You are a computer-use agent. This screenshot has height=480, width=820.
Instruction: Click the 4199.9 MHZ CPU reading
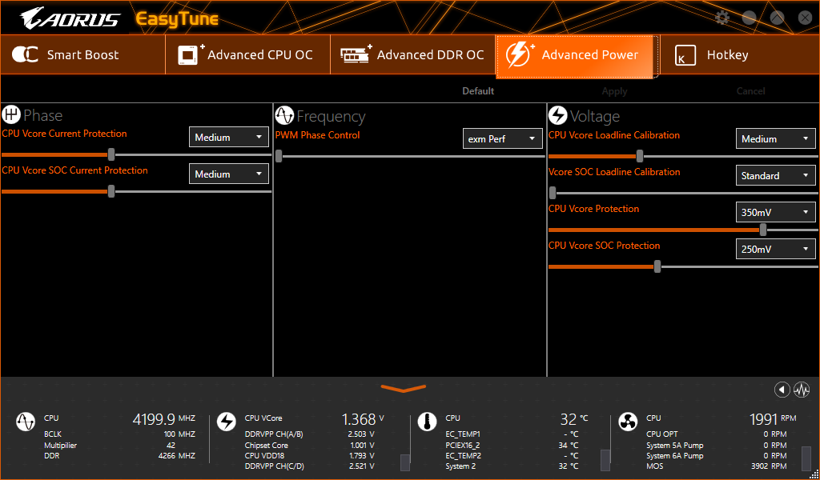[163, 419]
